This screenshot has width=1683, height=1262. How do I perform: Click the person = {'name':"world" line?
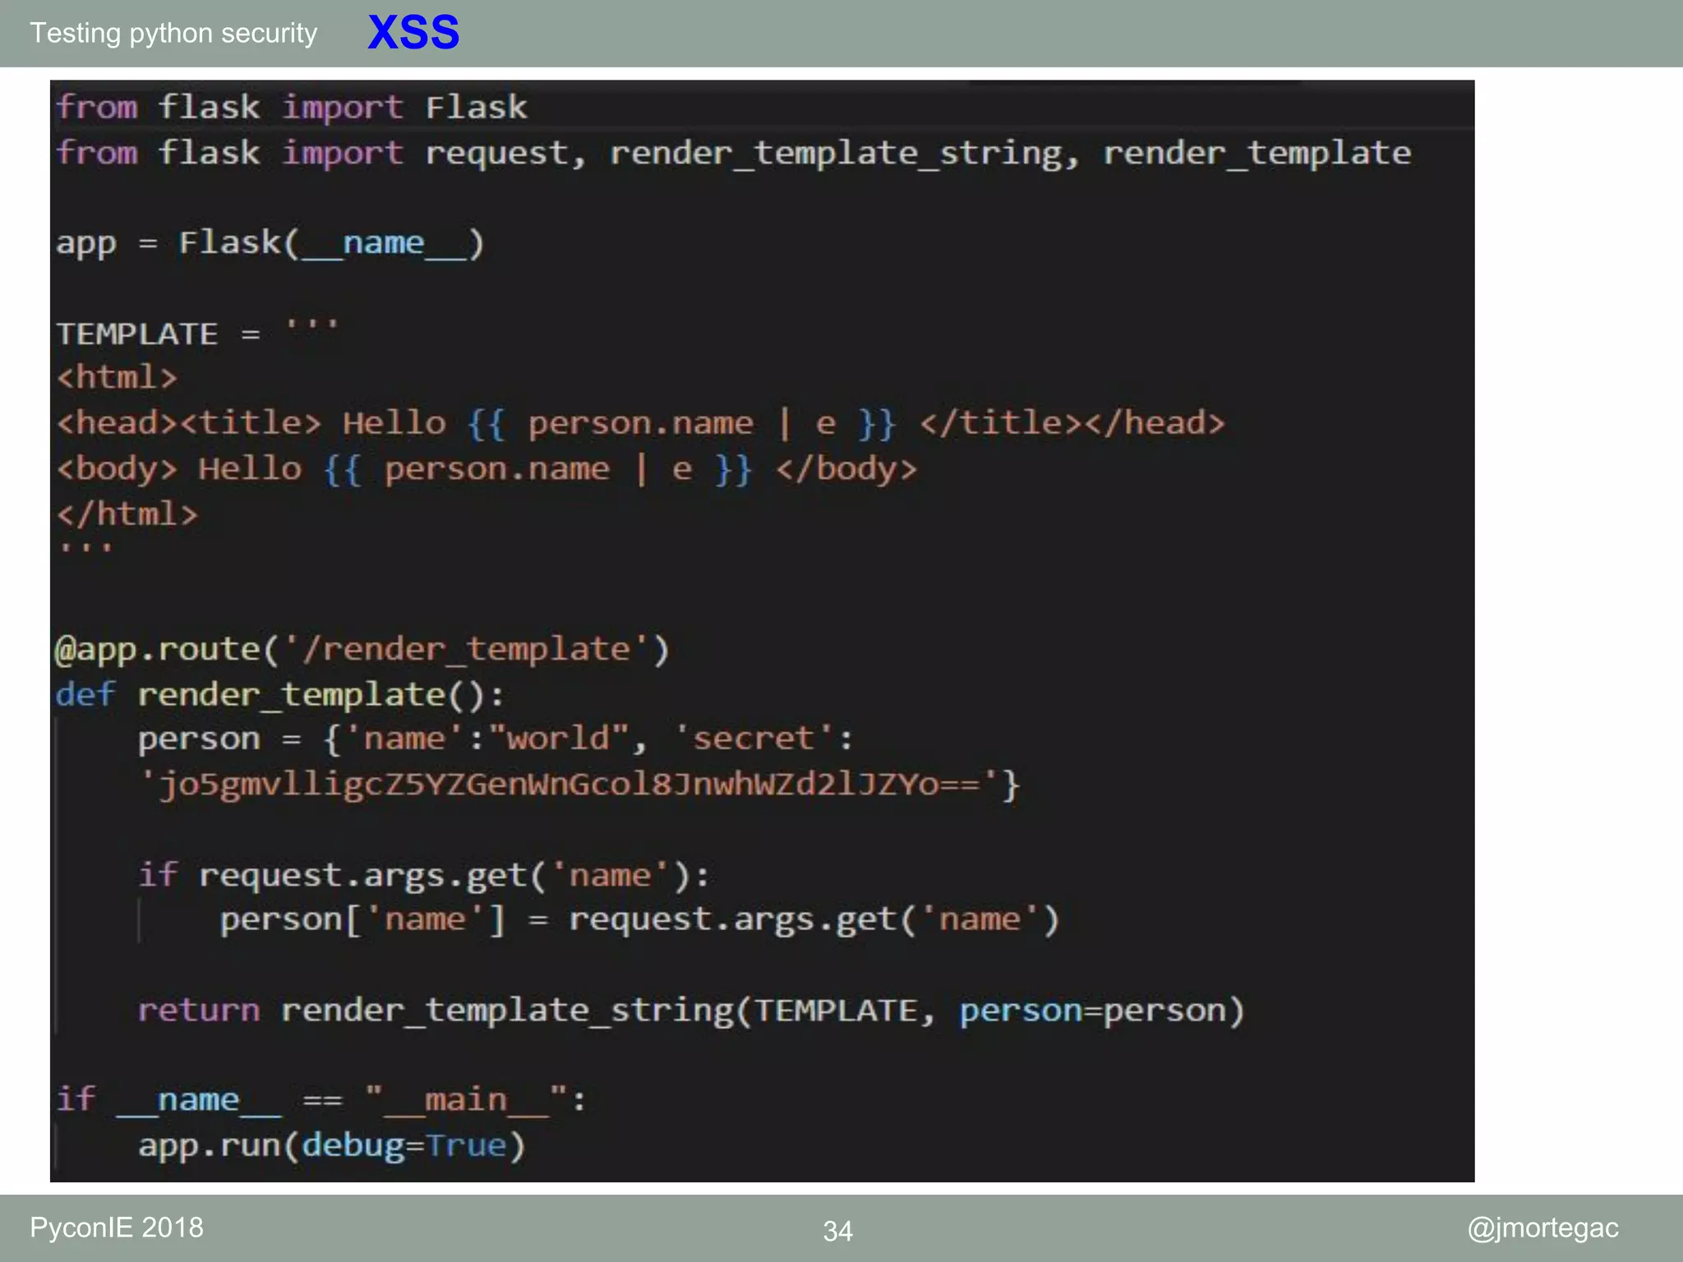click(x=496, y=739)
